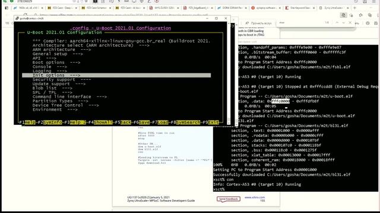Close the Site Keyword Search tab
380x213 pixels.
coord(314,8)
